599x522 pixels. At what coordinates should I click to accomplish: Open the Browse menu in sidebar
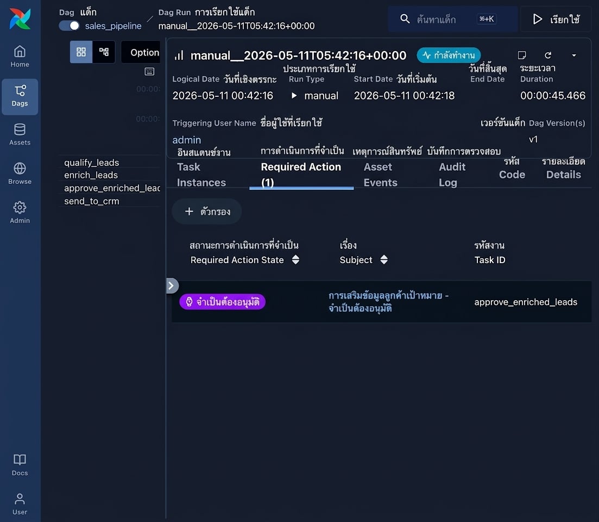pos(20,173)
